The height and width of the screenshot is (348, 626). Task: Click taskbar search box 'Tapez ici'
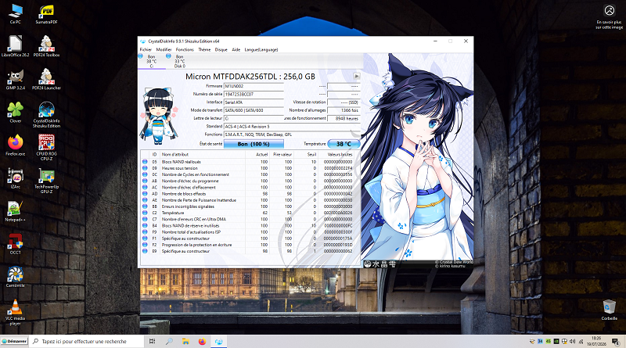point(87,341)
